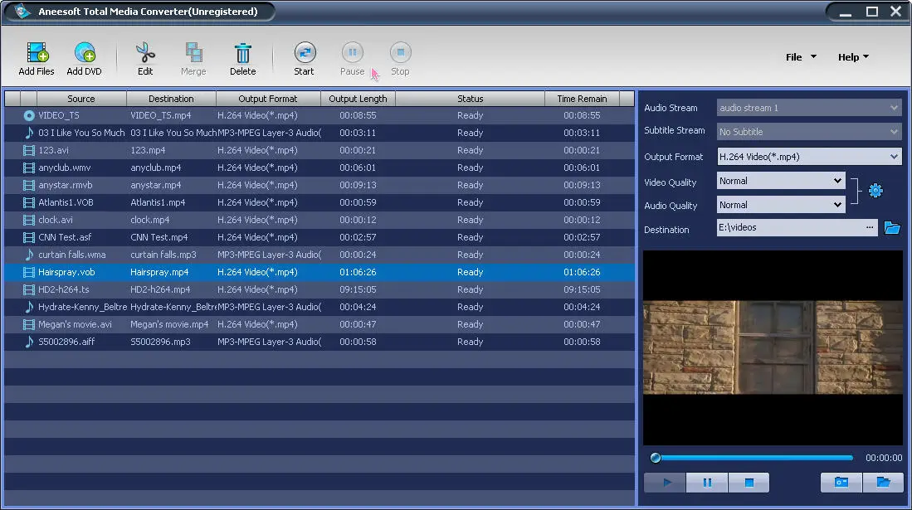
Task: Start the conversion
Action: tap(305, 52)
